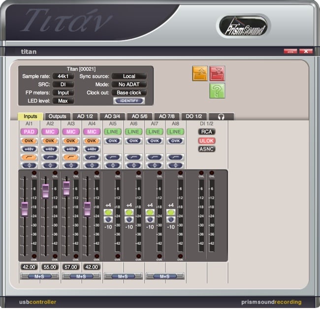
Task: Toggle +48v phantom power on AI2
Action: (x=50, y=149)
